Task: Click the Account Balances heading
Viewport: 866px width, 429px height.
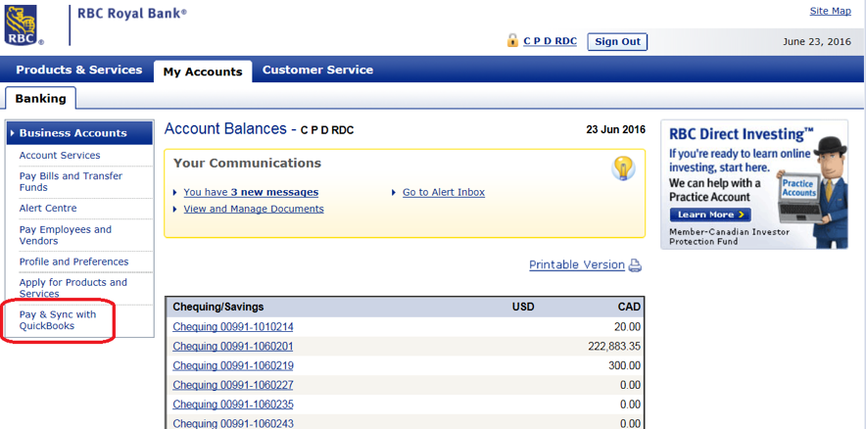Action: pyautogui.click(x=226, y=129)
